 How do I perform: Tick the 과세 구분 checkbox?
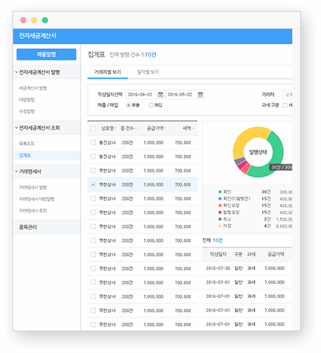pyautogui.click(x=285, y=106)
